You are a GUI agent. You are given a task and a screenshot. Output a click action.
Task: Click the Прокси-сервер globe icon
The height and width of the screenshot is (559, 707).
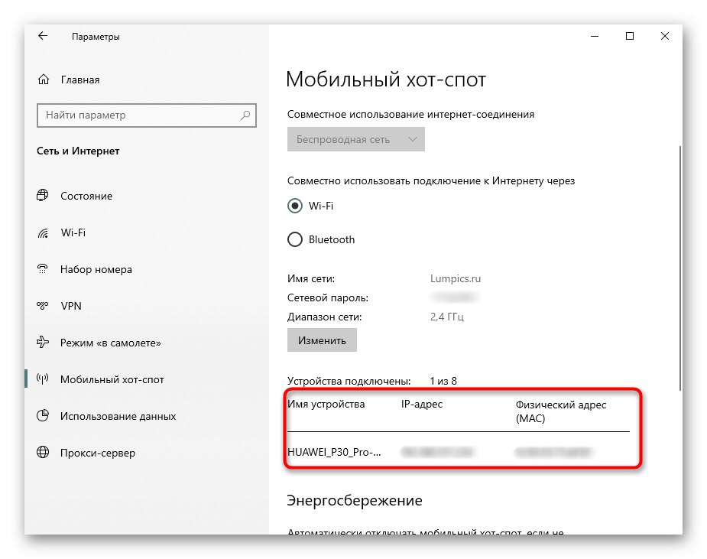click(x=43, y=453)
